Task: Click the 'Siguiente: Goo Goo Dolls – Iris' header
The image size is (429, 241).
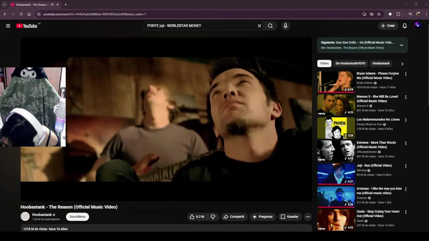Action: pos(357,43)
